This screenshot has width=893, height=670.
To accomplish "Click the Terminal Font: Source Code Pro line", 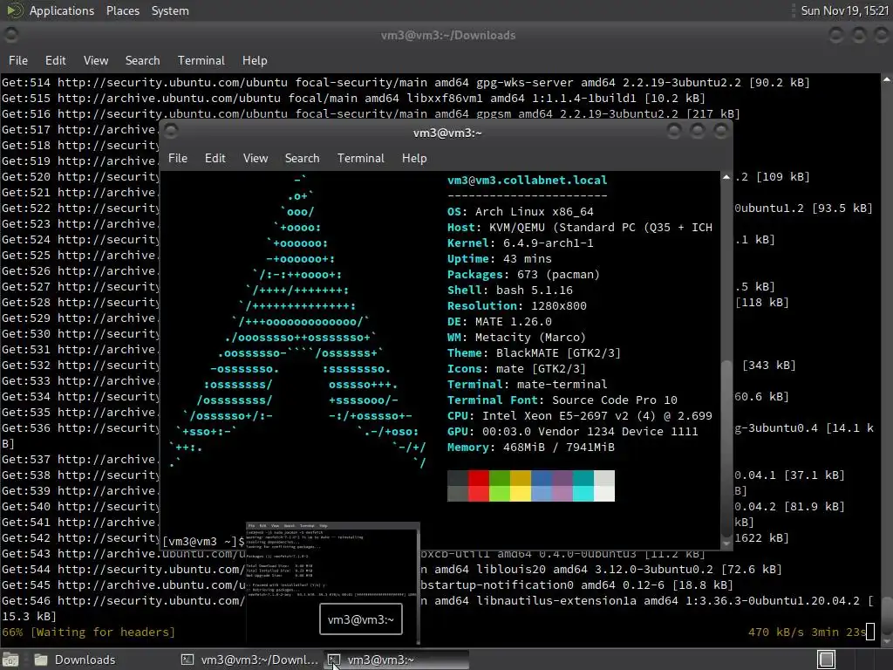I will coord(562,400).
